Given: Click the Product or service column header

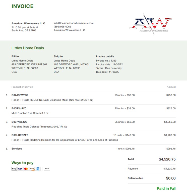Looking at the screenshot, I should [22, 87].
